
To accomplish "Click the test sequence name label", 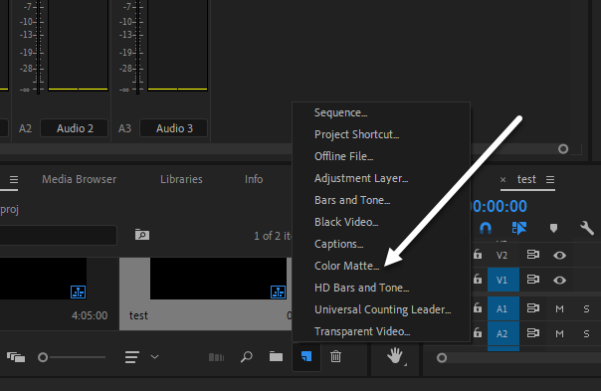I will [x=138, y=315].
